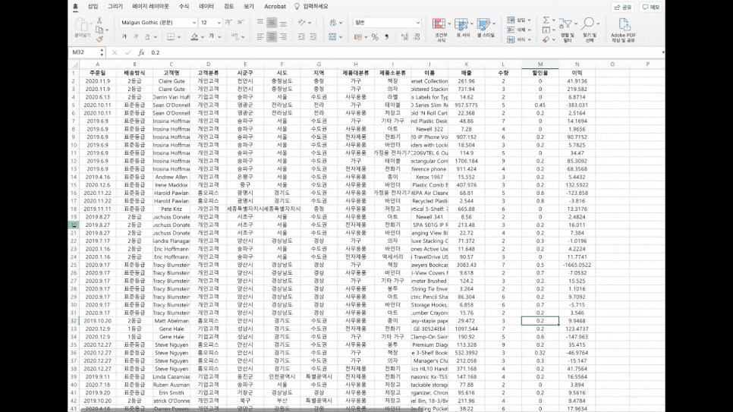Click the formula bar showing 0.2
733x412 pixels.
click(406, 53)
